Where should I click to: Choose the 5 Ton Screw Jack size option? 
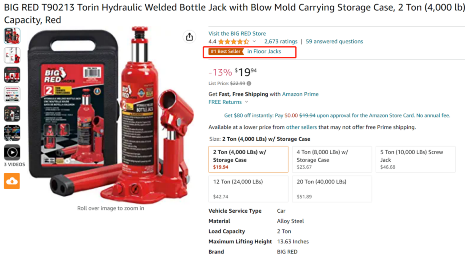415,159
